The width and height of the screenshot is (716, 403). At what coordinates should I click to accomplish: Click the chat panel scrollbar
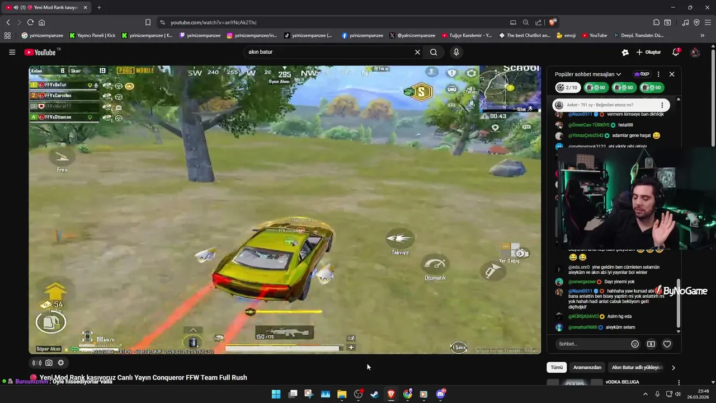tap(679, 302)
